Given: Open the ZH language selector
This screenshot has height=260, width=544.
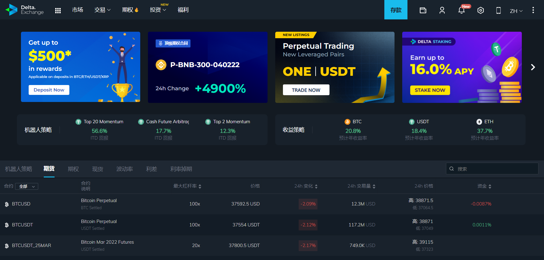Looking at the screenshot, I should click(x=516, y=11).
